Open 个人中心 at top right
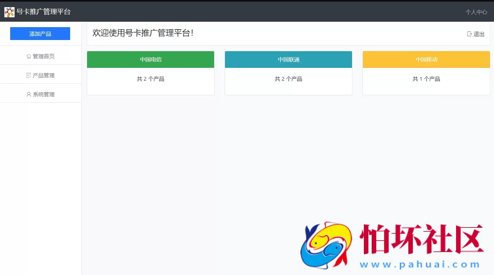 (x=476, y=12)
